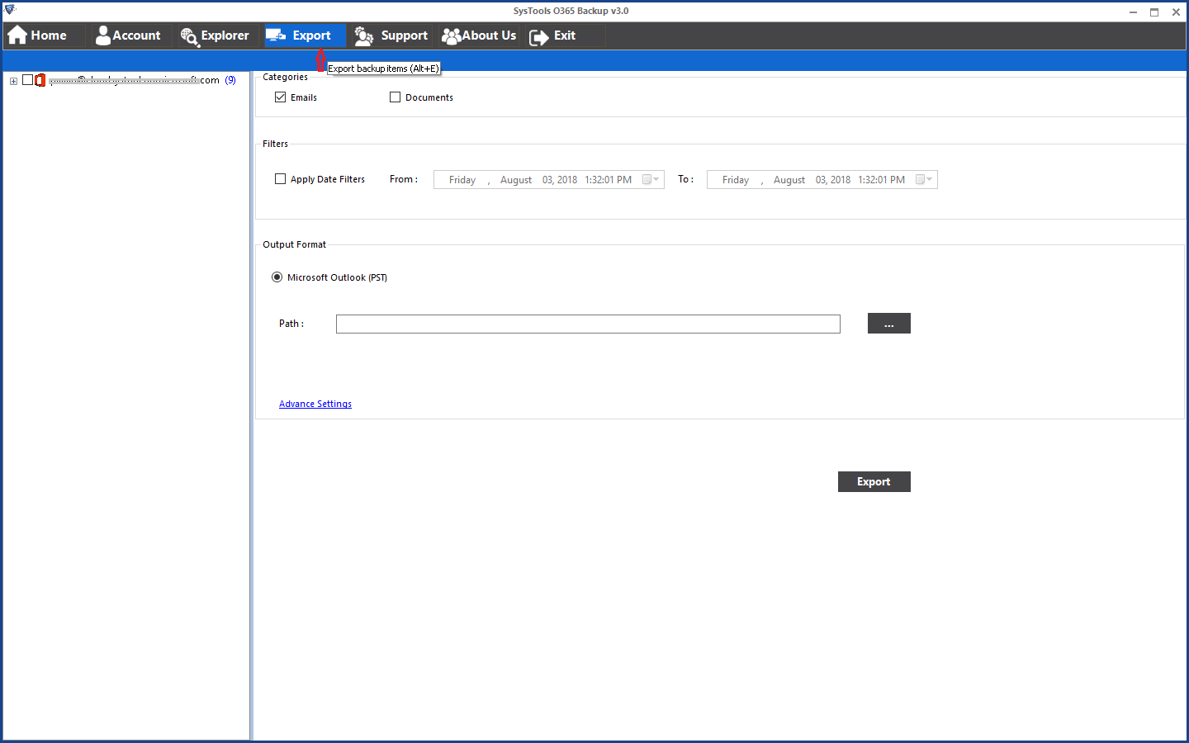Click the Exit door-arrow icon

pos(538,37)
